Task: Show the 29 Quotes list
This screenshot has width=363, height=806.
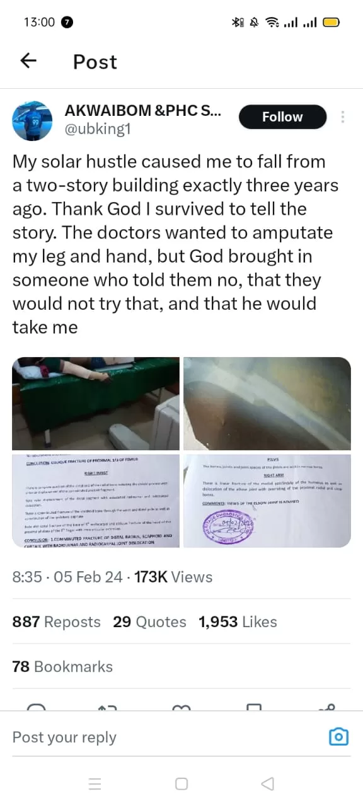Action: [149, 622]
